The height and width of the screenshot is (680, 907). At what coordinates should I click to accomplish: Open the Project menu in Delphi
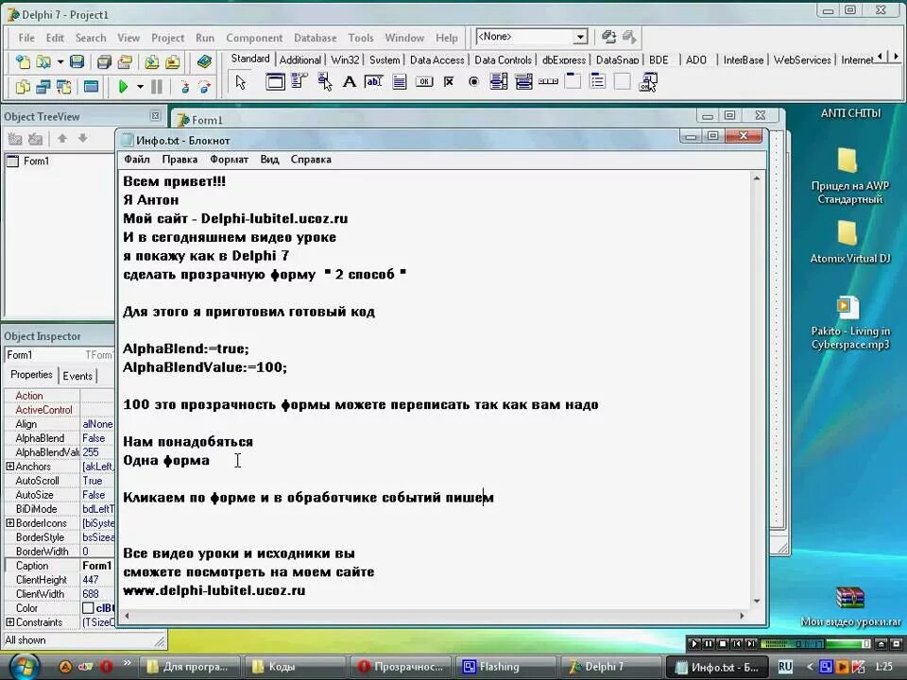168,38
